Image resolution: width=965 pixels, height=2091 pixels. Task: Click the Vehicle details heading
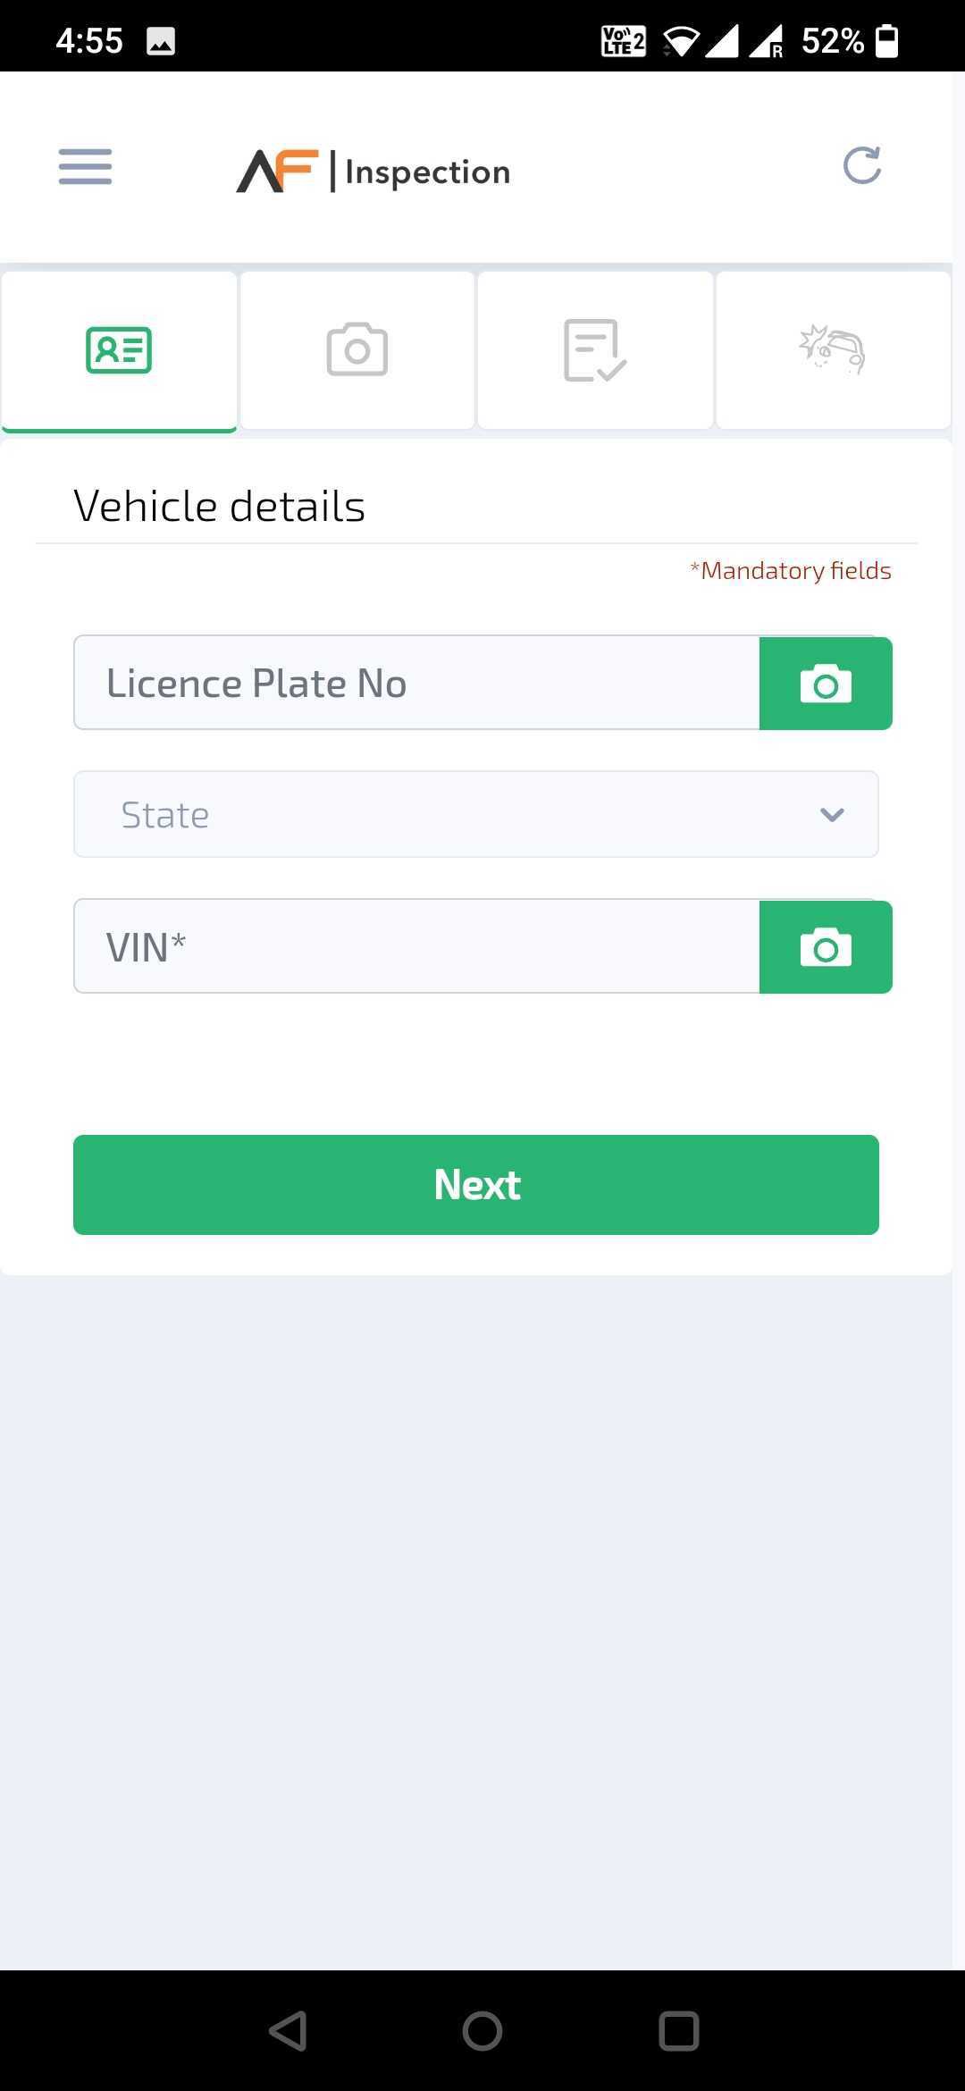(220, 506)
